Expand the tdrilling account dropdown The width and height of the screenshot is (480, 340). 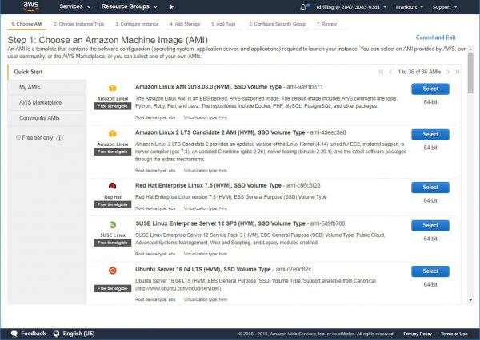(351, 6)
